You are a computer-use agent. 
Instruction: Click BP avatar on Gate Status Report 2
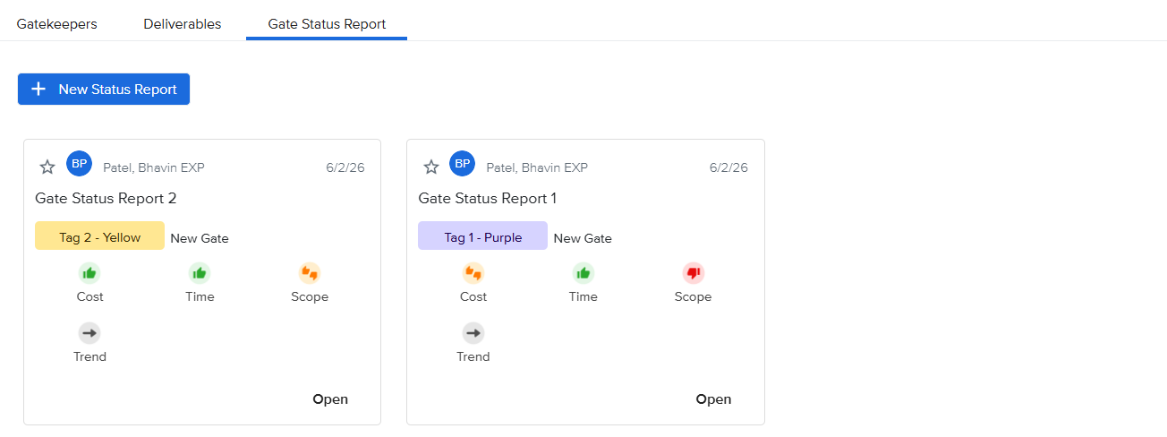tap(79, 163)
